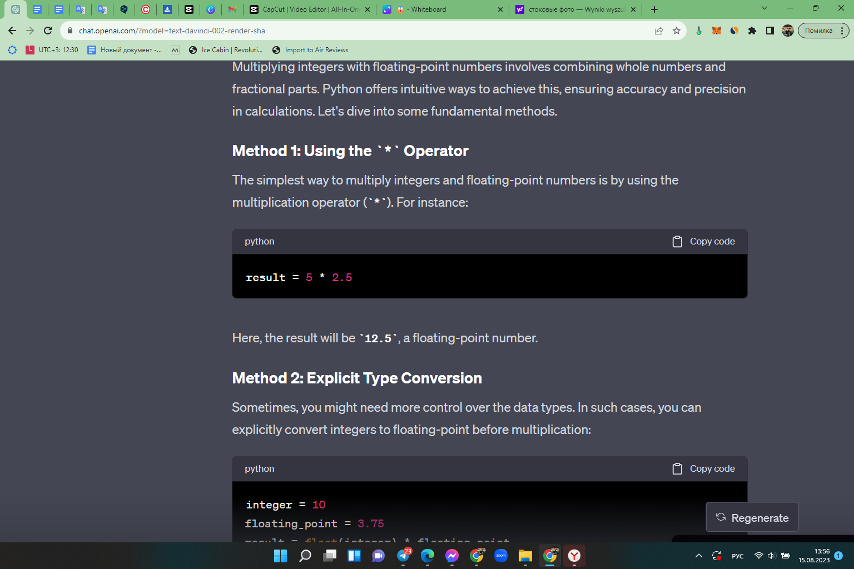
Task: Bookmark this page with the star icon
Action: 677,31
